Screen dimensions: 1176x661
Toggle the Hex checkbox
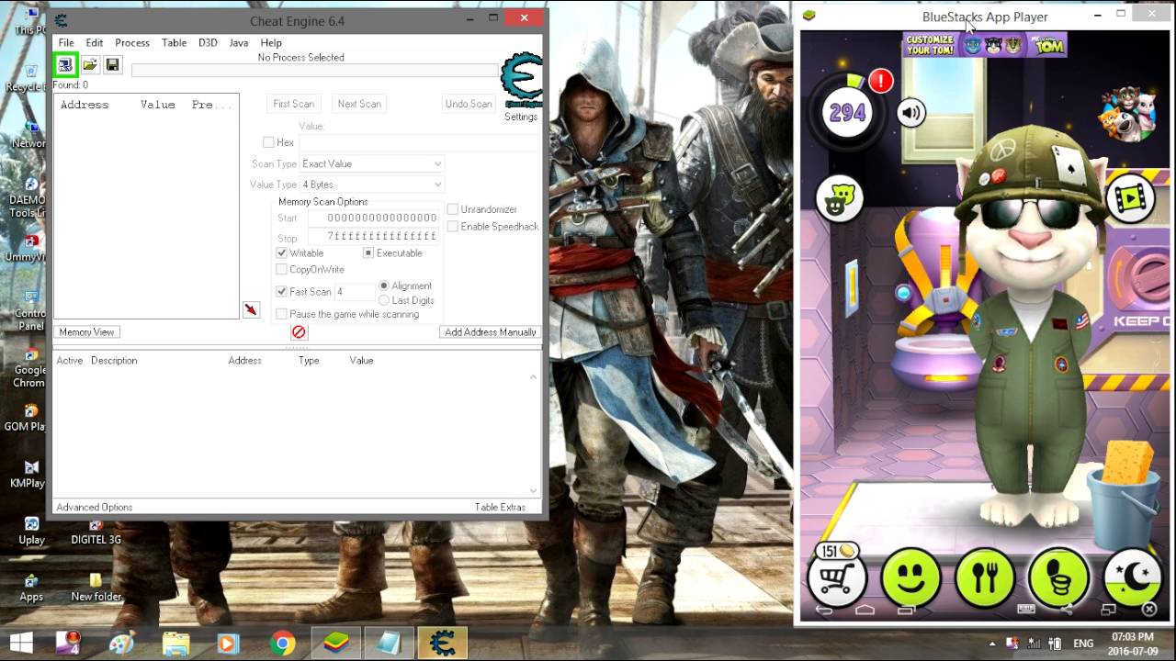pyautogui.click(x=268, y=142)
